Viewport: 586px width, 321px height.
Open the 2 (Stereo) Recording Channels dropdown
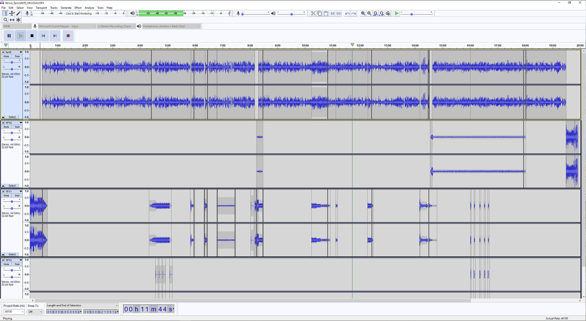pos(116,26)
